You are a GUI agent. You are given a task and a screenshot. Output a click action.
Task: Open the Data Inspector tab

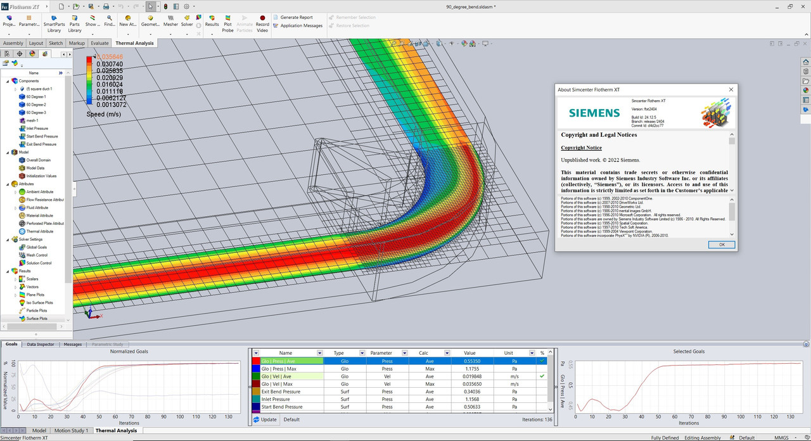(40, 345)
